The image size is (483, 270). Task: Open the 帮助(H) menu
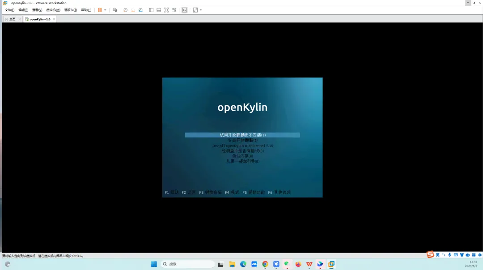pos(86,10)
